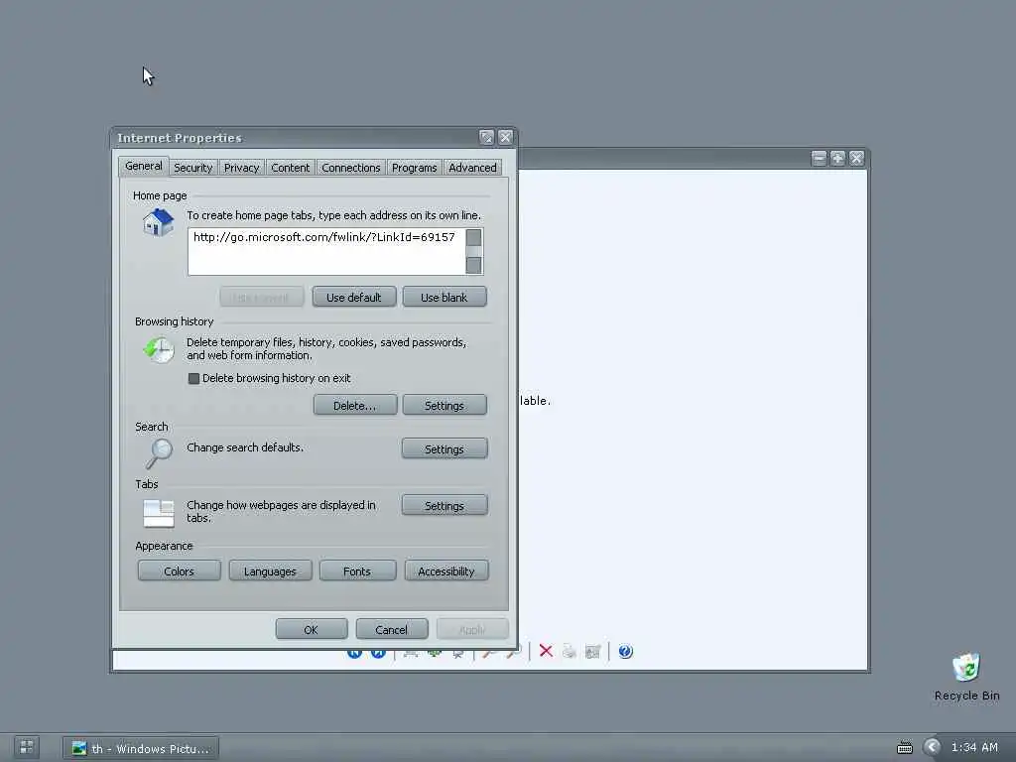Go to the previous image in the picture viewer
This screenshot has width=1016, height=762.
[x=354, y=653]
